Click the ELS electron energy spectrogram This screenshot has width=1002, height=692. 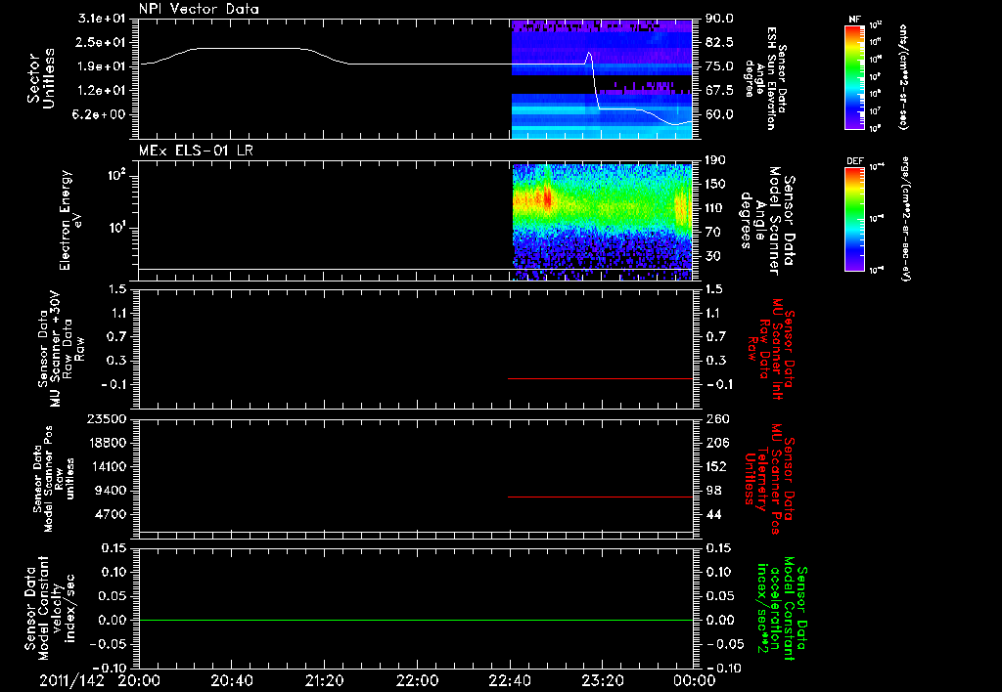tap(602, 222)
